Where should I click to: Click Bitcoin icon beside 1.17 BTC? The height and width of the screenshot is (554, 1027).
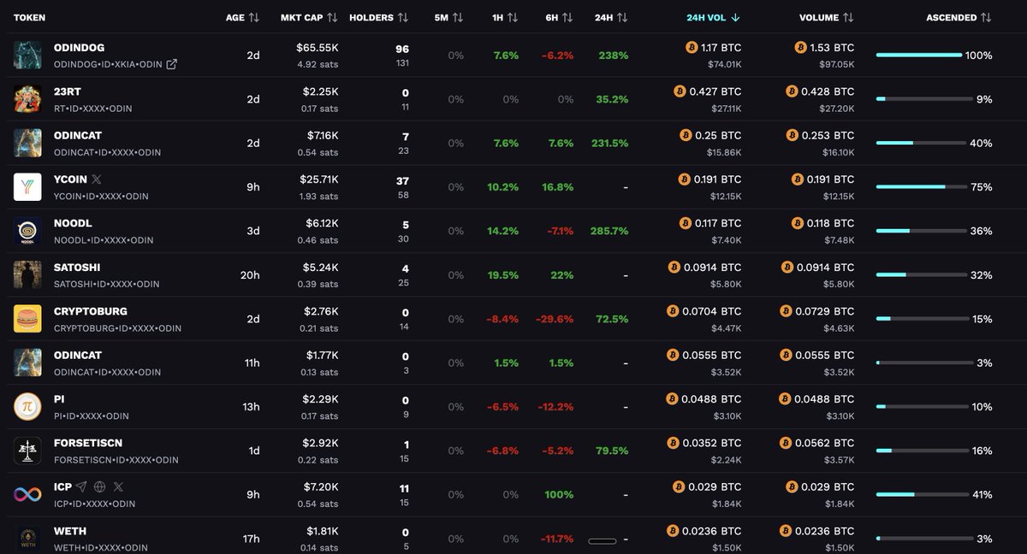(692, 48)
